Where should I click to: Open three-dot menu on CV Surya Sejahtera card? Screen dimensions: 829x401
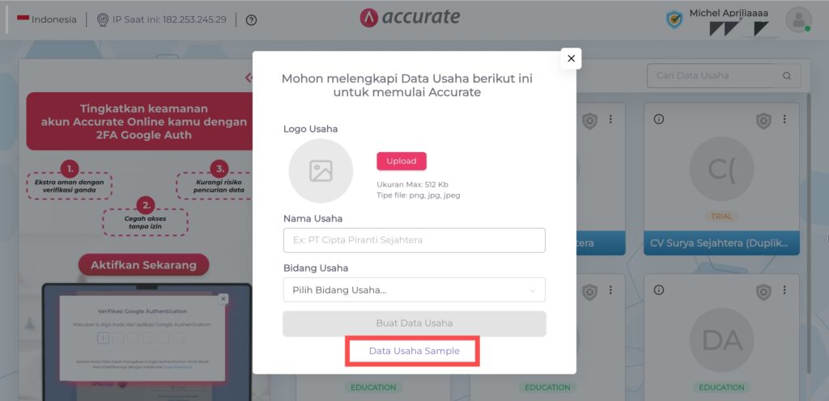click(x=784, y=119)
